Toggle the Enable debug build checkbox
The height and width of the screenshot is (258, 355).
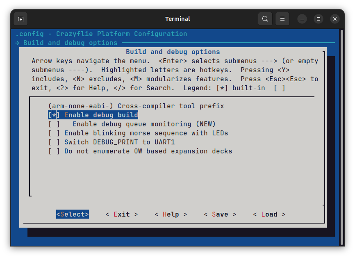pyautogui.click(x=54, y=115)
